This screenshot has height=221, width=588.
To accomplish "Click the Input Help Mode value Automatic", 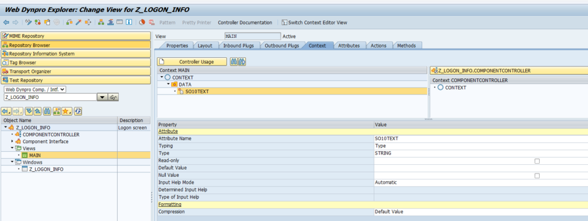I will pos(385,183).
